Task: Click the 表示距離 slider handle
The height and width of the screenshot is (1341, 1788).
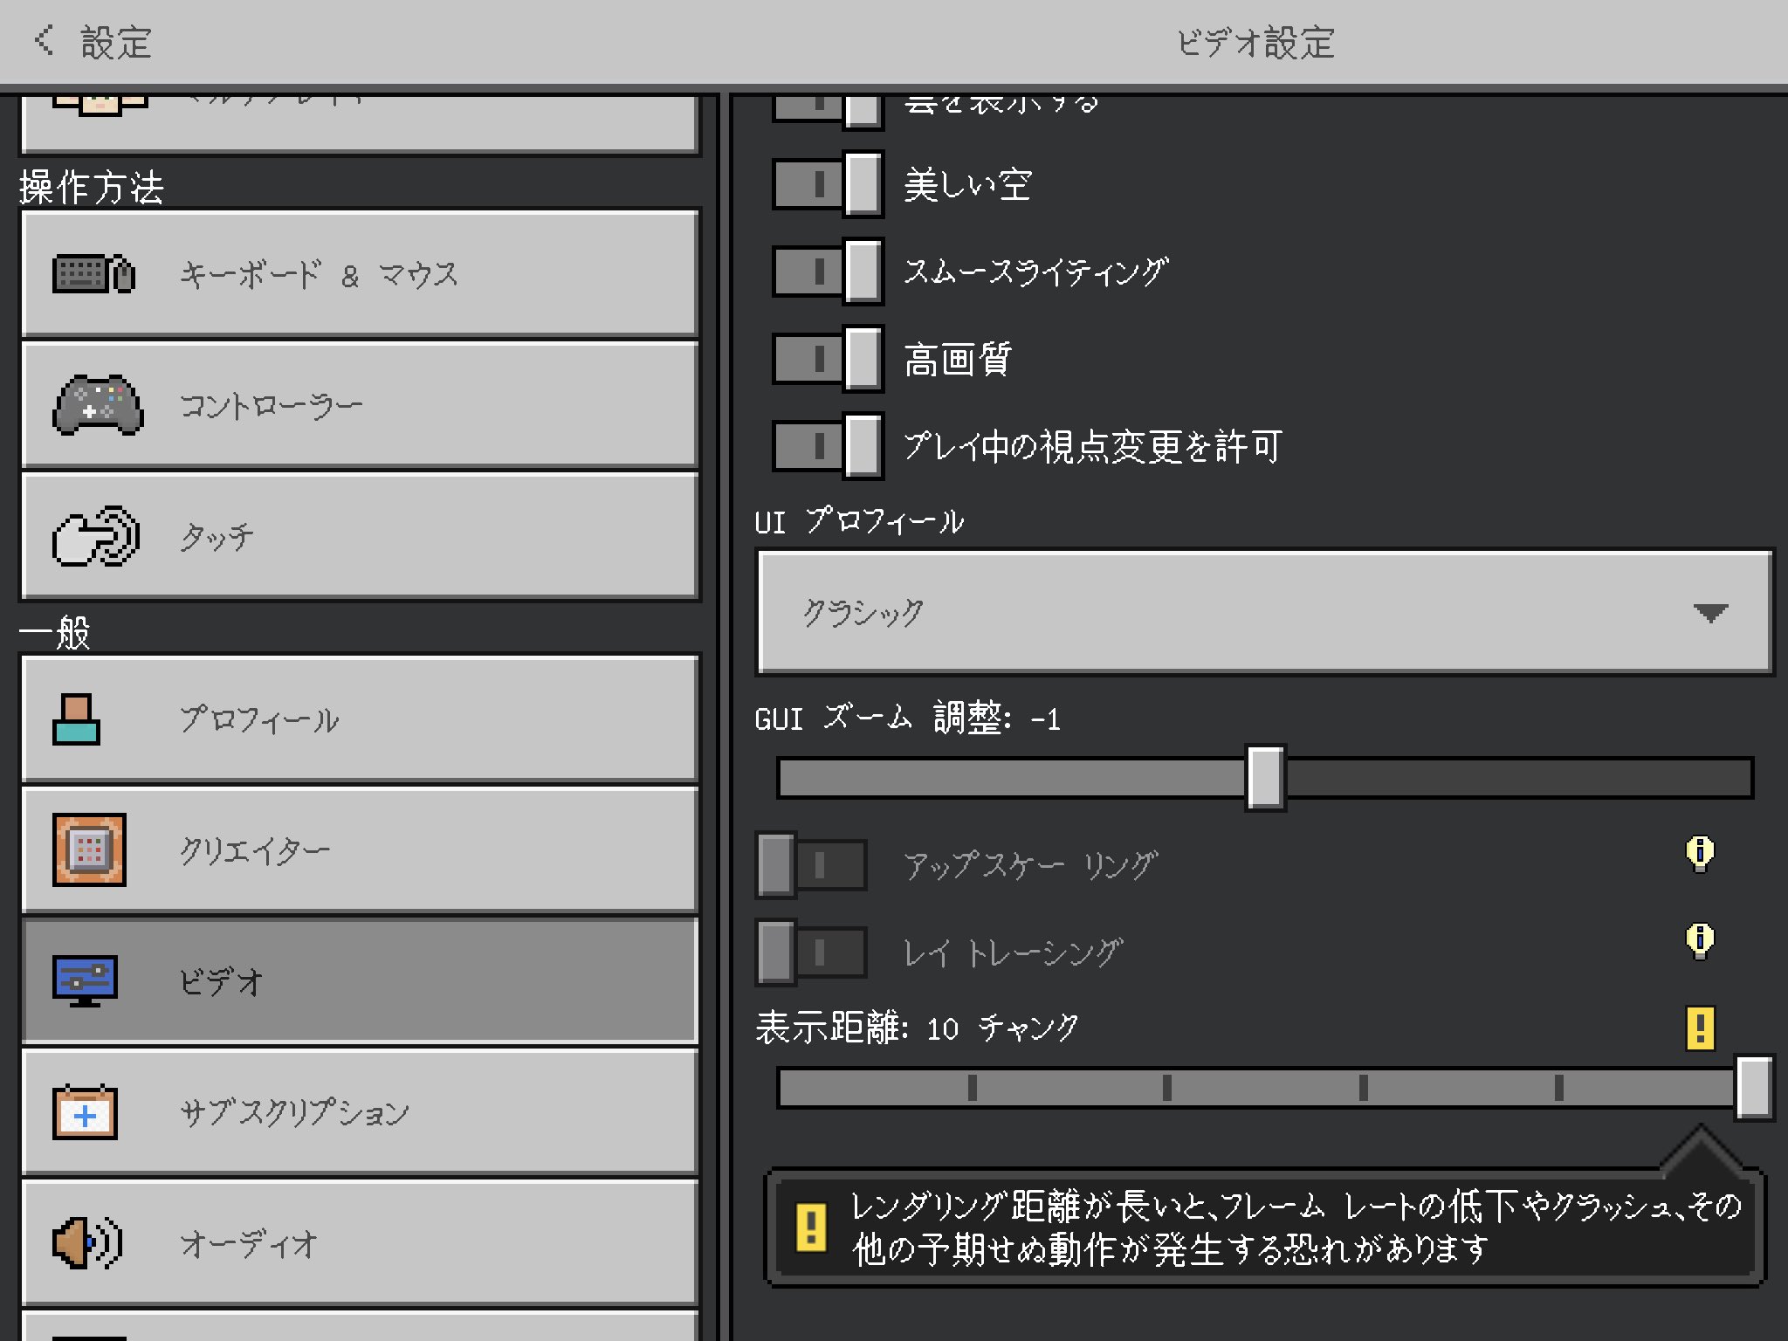Action: point(1754,1087)
